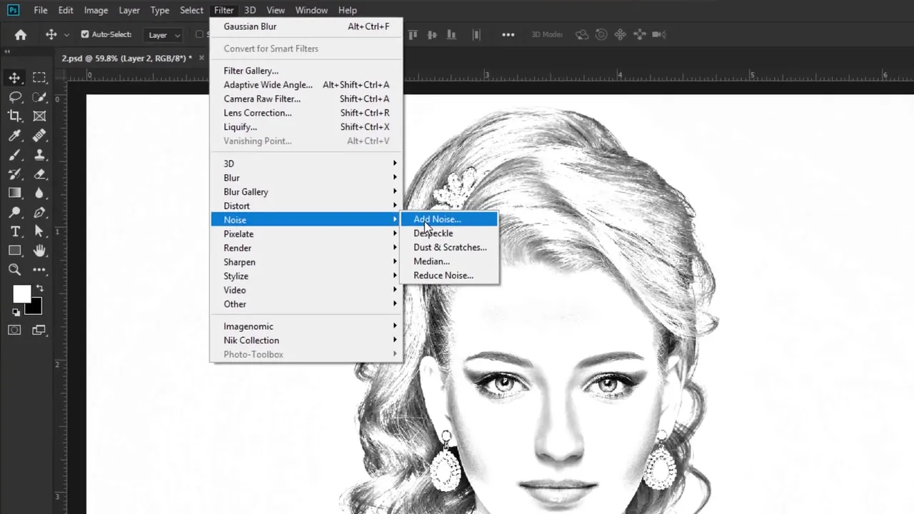Select the Dodge tool
The image size is (914, 514).
(14, 212)
